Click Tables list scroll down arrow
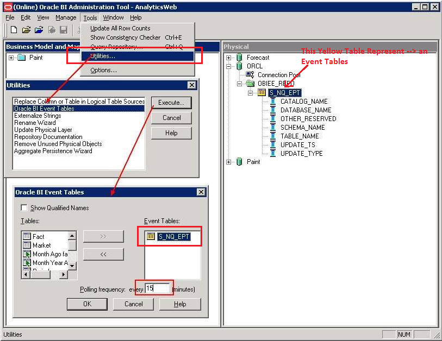Image resolution: width=442 pixels, height=341 pixels. point(72,266)
